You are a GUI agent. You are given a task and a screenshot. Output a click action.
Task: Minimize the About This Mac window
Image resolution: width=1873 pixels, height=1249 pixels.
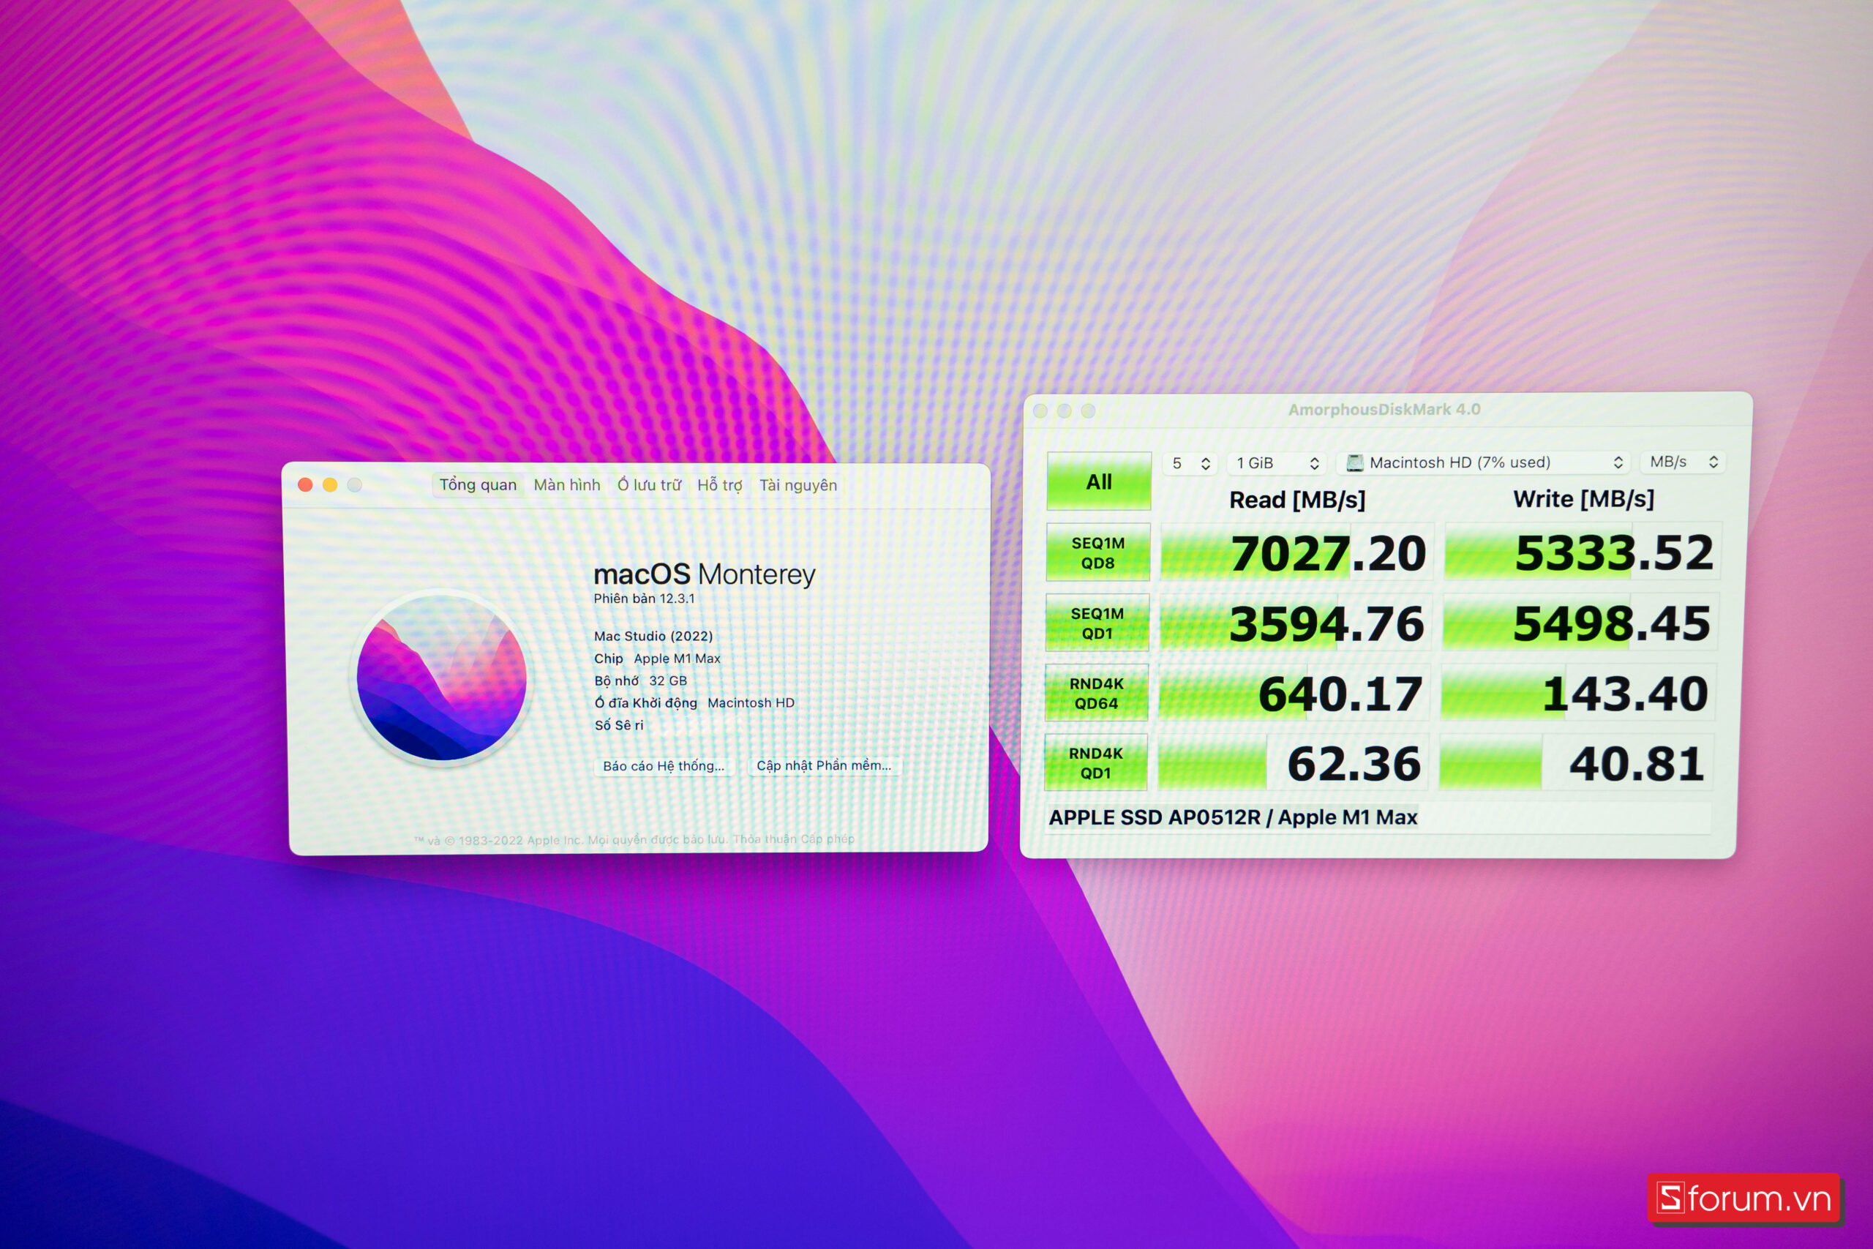point(330,484)
